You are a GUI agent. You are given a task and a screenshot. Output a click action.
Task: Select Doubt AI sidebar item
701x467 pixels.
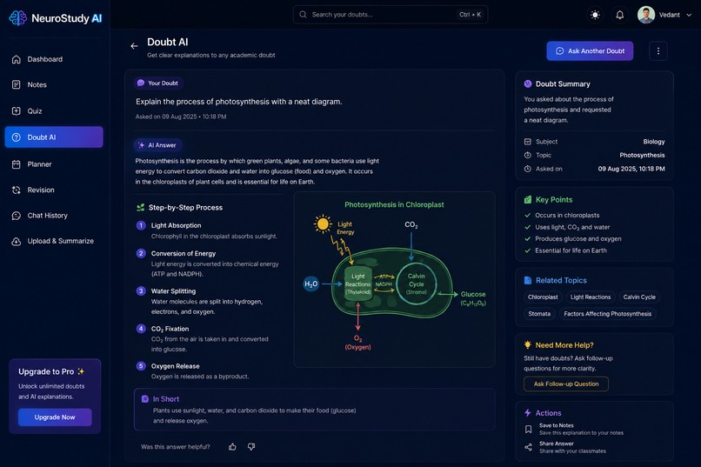54,137
